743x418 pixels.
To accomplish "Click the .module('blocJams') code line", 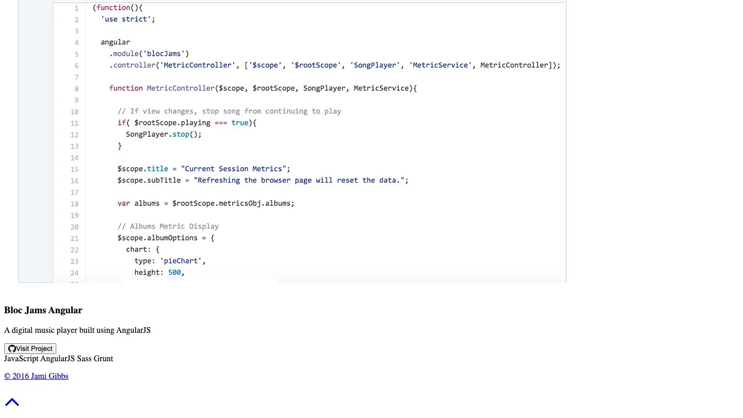I will pyautogui.click(x=149, y=54).
